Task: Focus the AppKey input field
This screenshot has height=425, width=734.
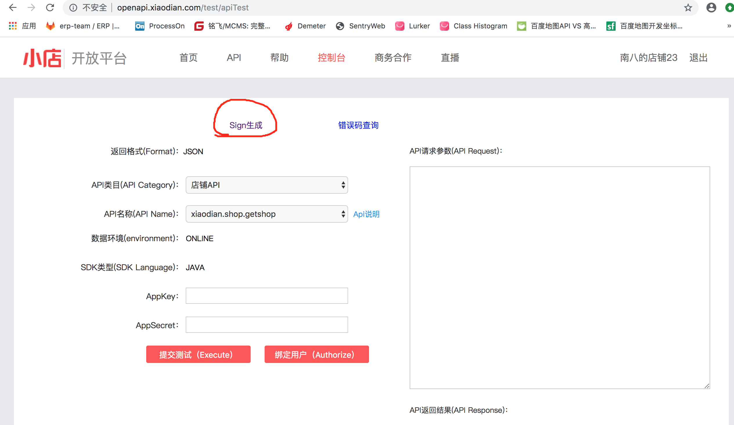Action: click(267, 296)
